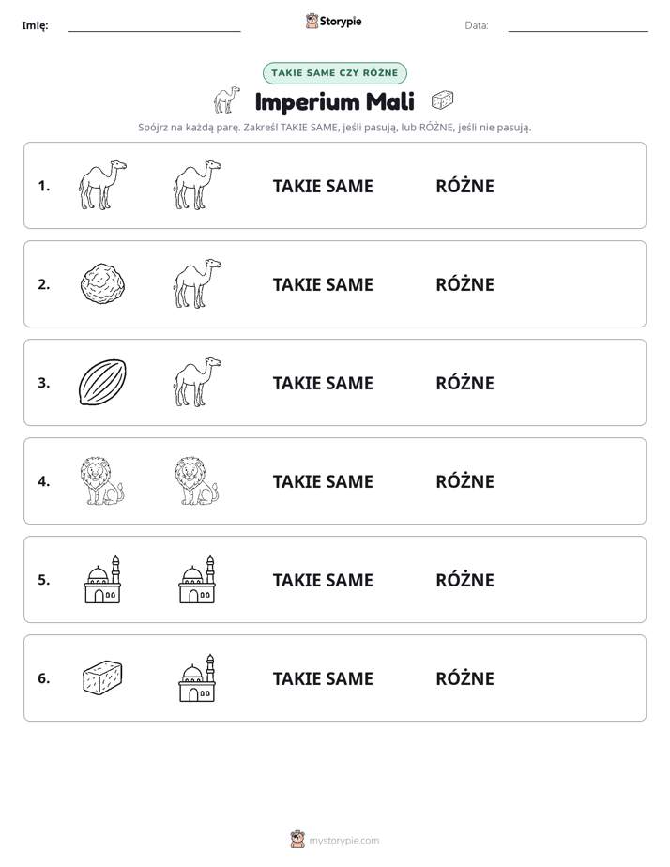Open the mystorypie.com footer link

(343, 841)
